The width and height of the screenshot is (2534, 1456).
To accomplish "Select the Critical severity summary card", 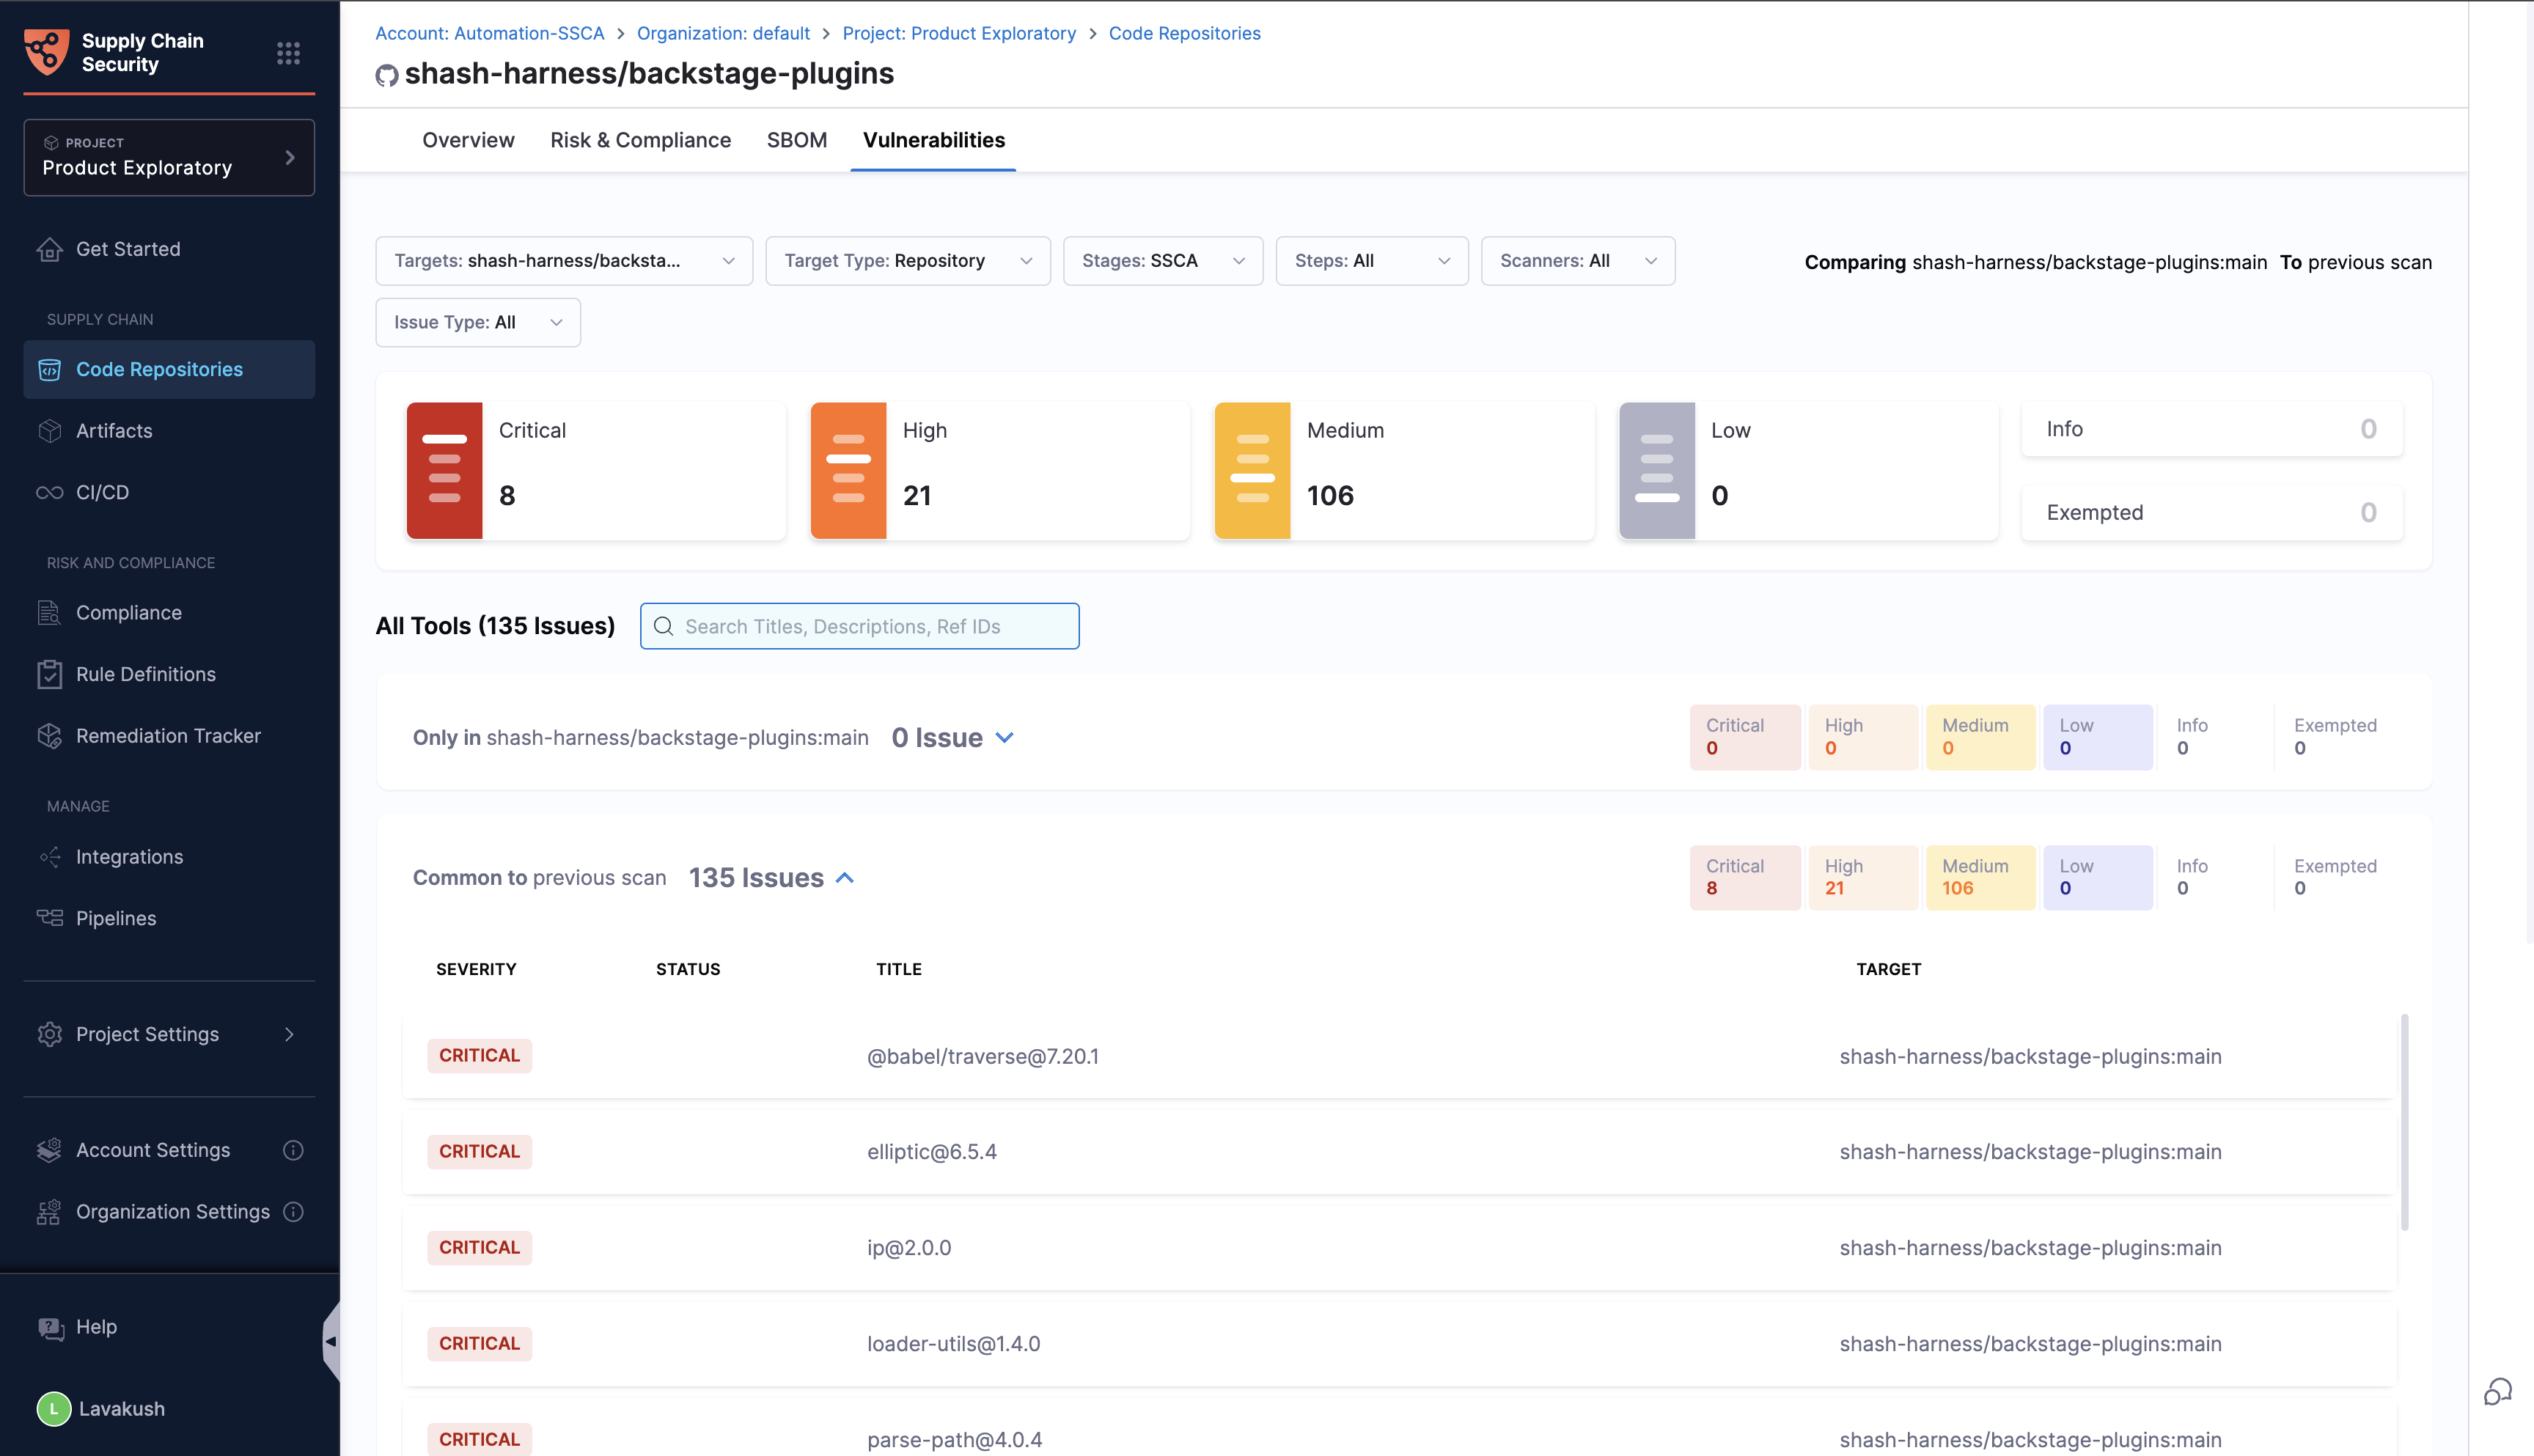I will (595, 470).
